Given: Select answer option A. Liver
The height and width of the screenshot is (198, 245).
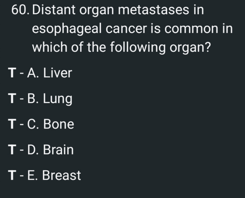Looking at the screenshot, I should 49,73.
